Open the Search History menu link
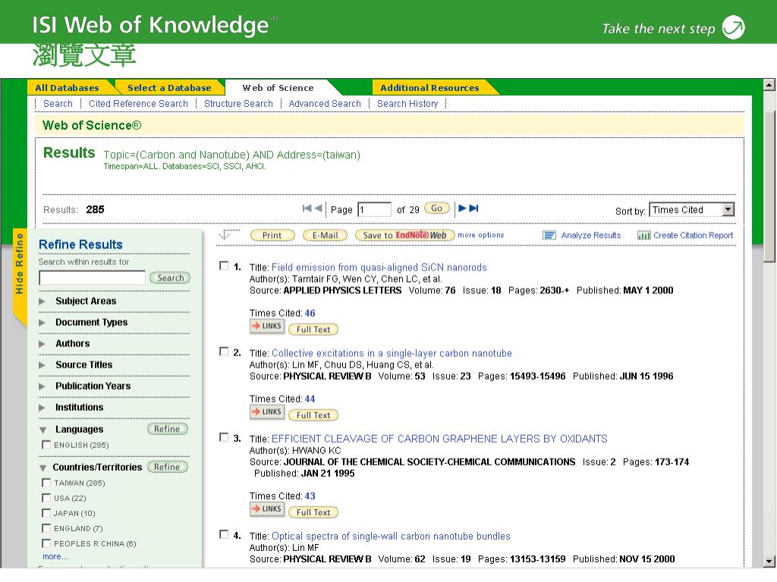The width and height of the screenshot is (777, 582). click(x=407, y=103)
